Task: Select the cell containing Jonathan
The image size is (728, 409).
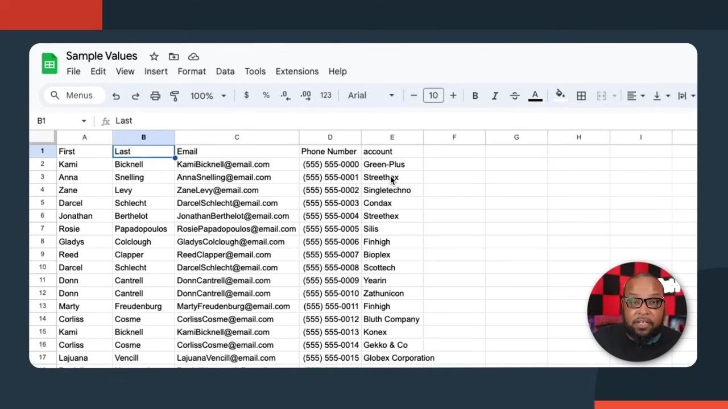Action: (x=84, y=216)
